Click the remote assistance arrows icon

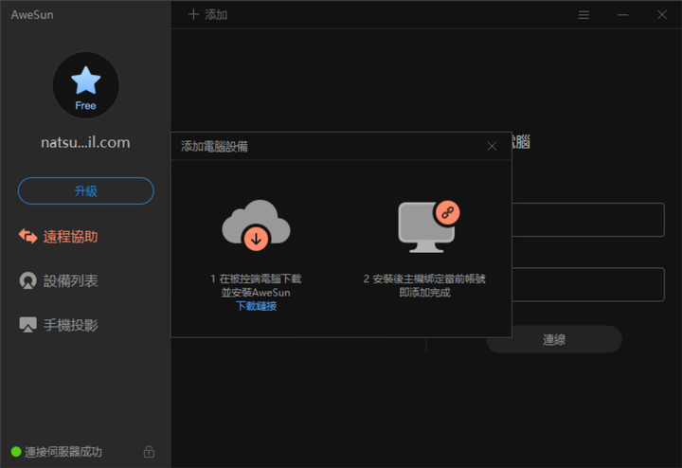pyautogui.click(x=27, y=236)
